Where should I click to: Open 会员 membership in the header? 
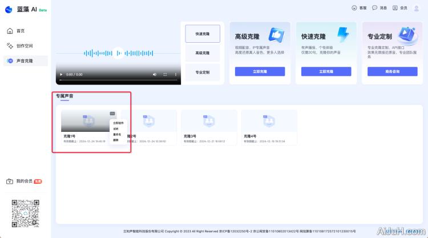(x=401, y=8)
